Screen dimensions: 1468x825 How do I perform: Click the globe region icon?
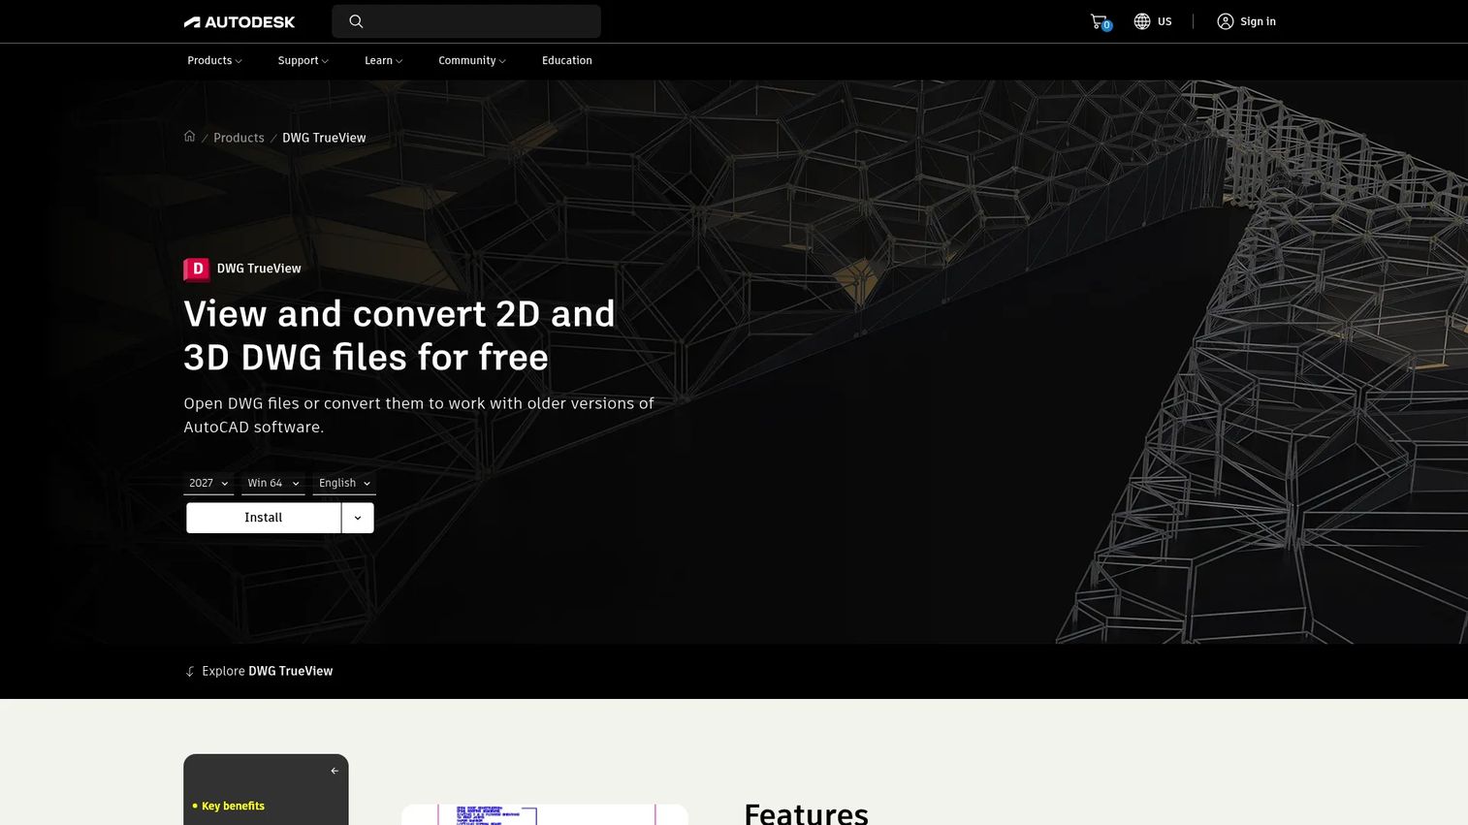(1142, 21)
